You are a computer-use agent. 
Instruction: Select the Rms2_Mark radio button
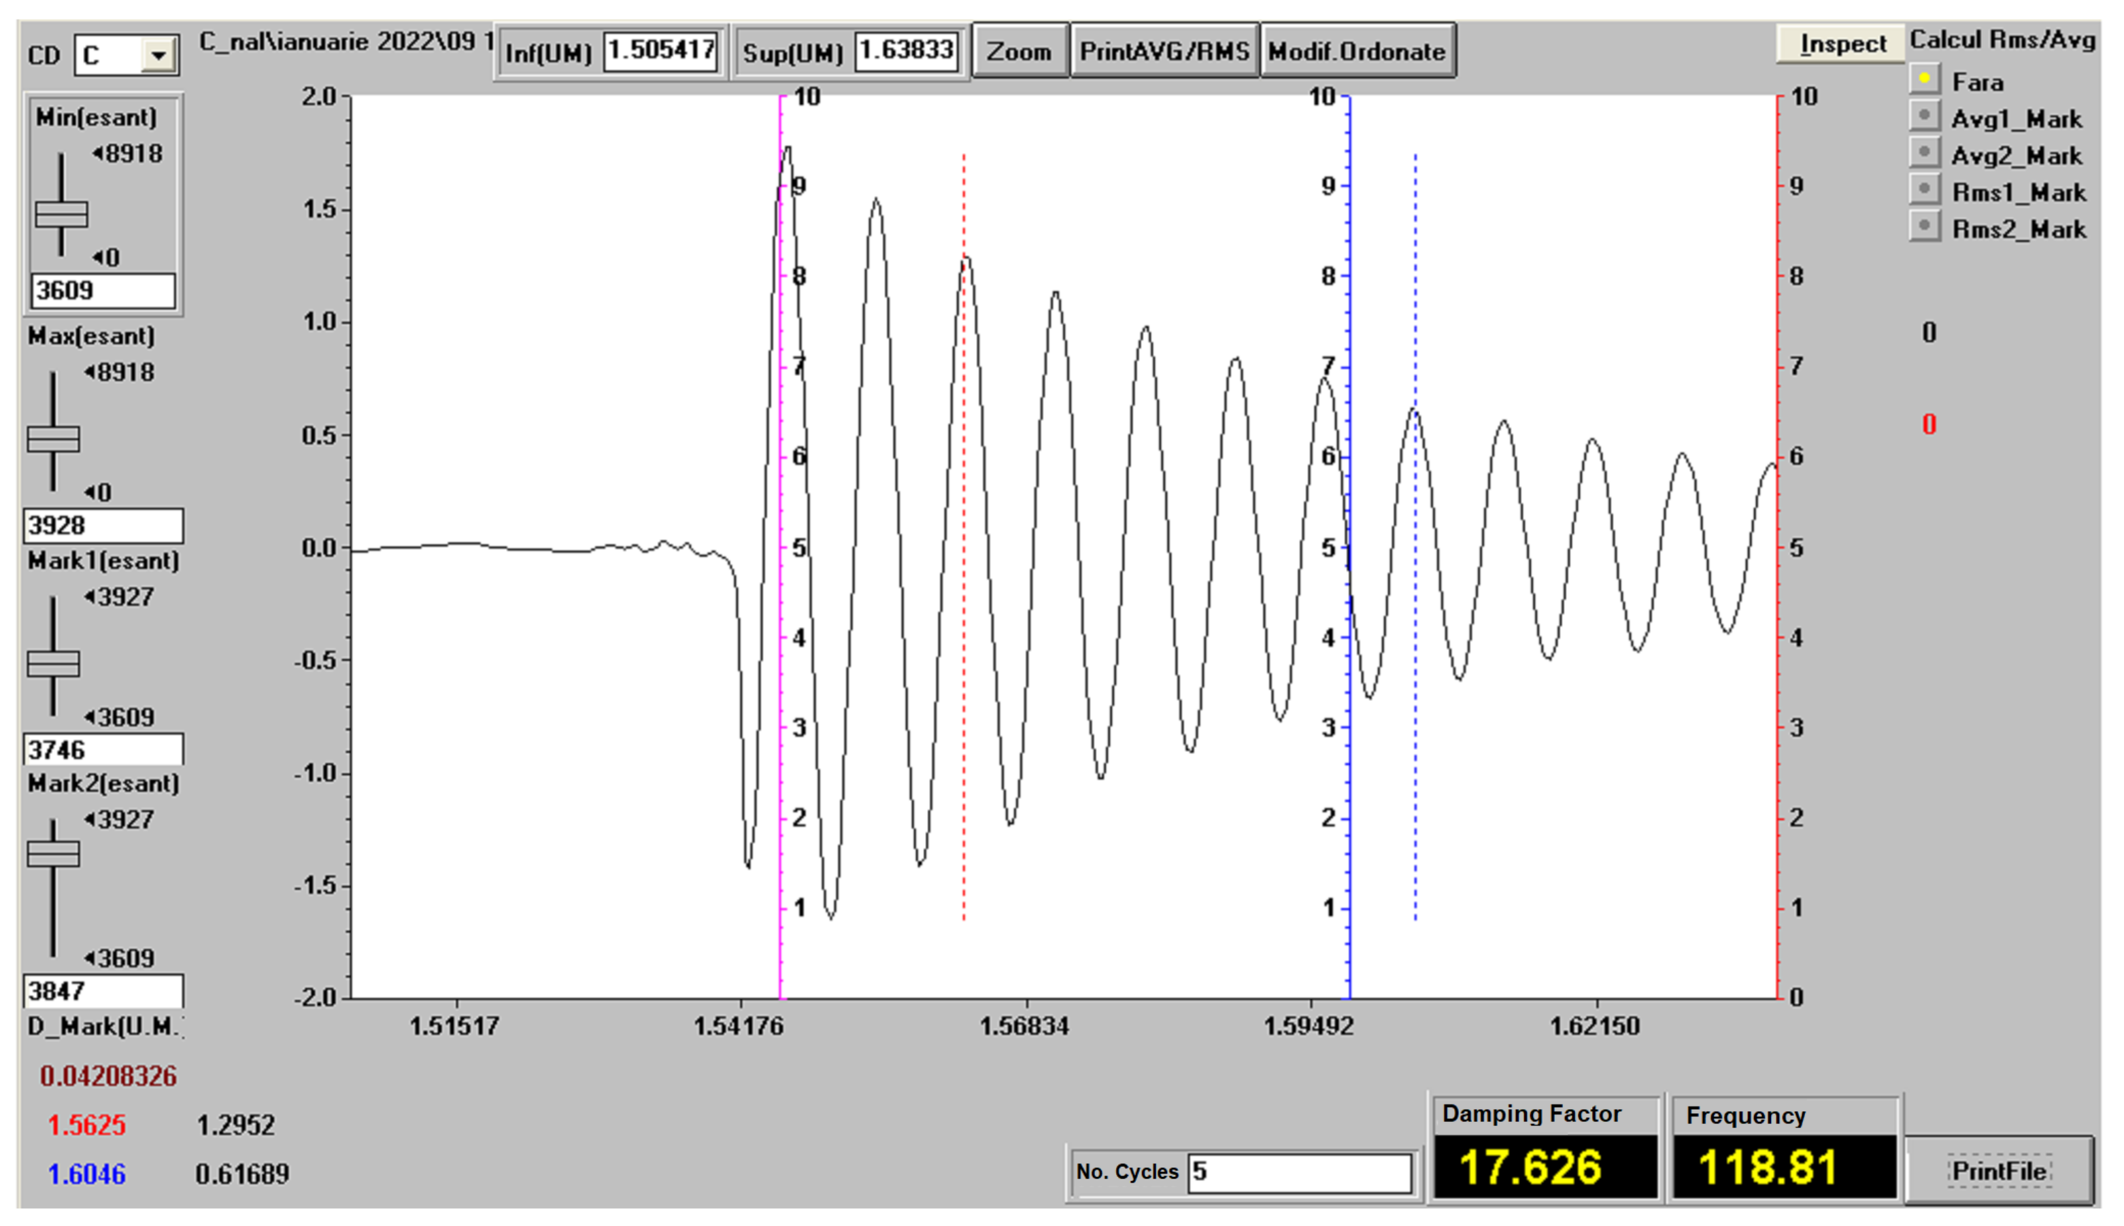[x=1923, y=226]
